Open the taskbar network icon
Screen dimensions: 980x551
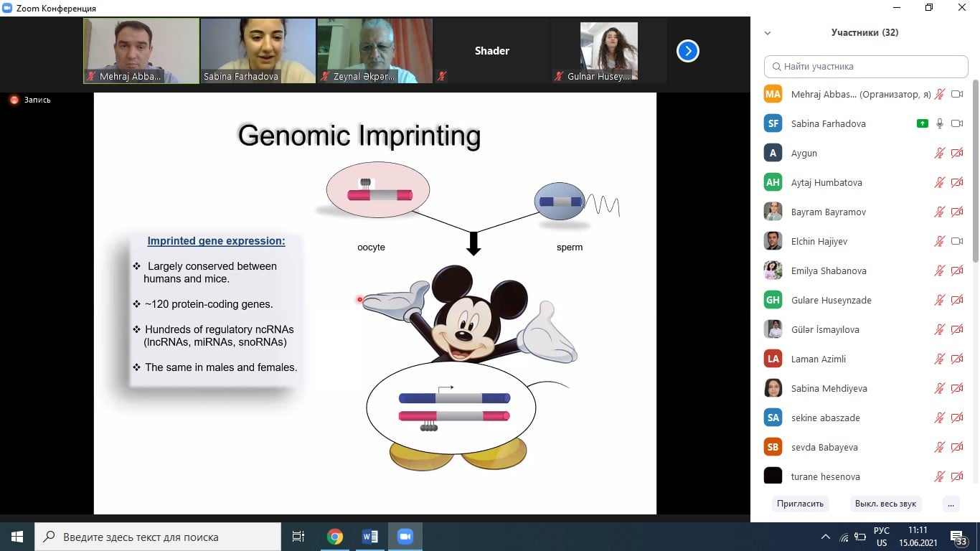844,537
